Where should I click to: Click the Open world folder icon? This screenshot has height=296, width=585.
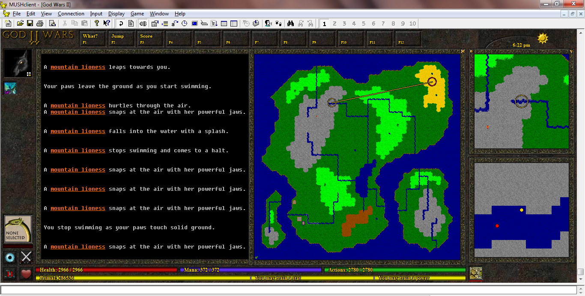[x=20, y=24]
